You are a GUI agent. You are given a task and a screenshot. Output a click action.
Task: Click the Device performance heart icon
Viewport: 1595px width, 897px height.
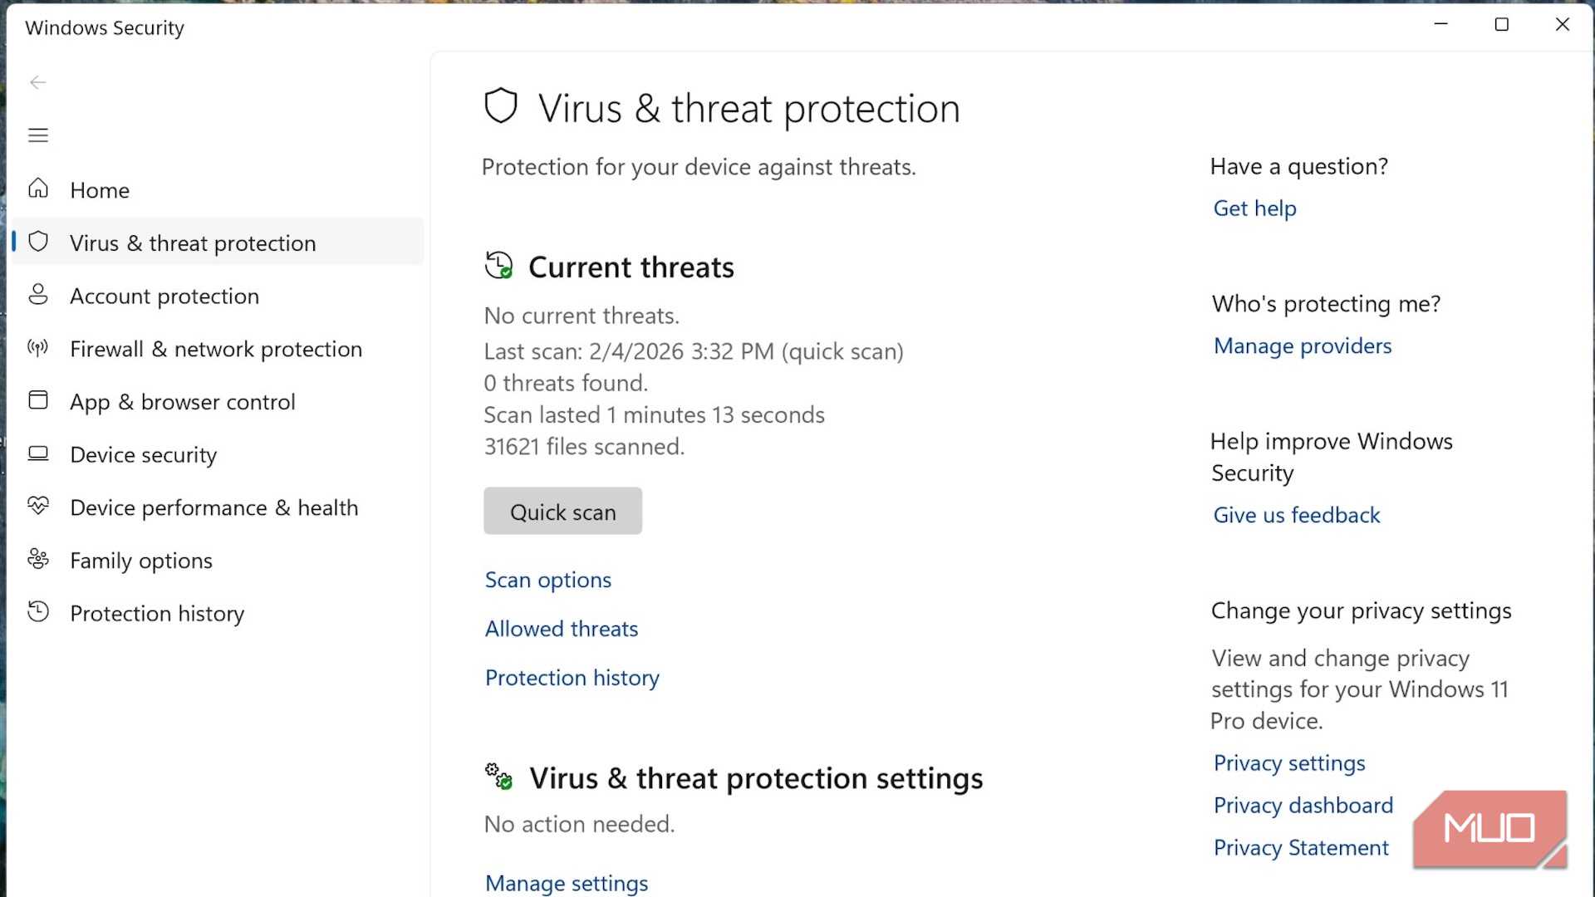[x=38, y=506]
